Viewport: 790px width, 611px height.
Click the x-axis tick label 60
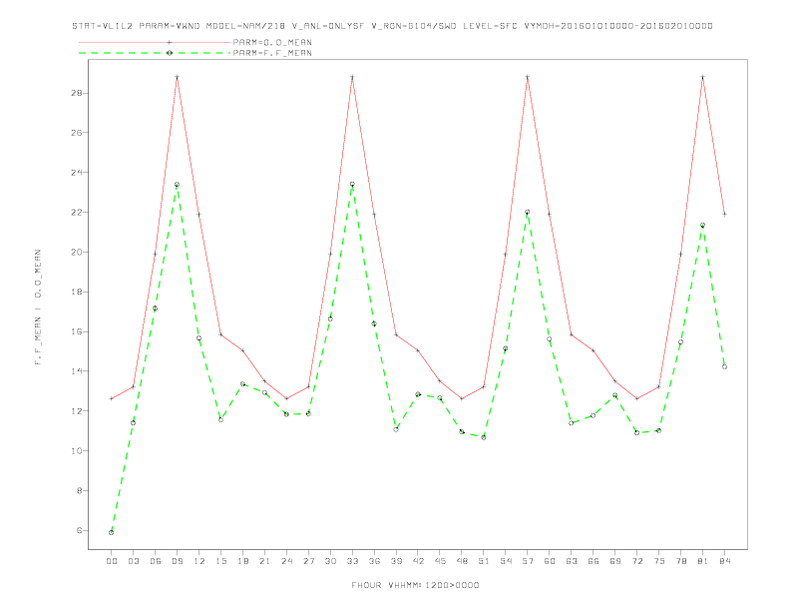[x=550, y=561]
